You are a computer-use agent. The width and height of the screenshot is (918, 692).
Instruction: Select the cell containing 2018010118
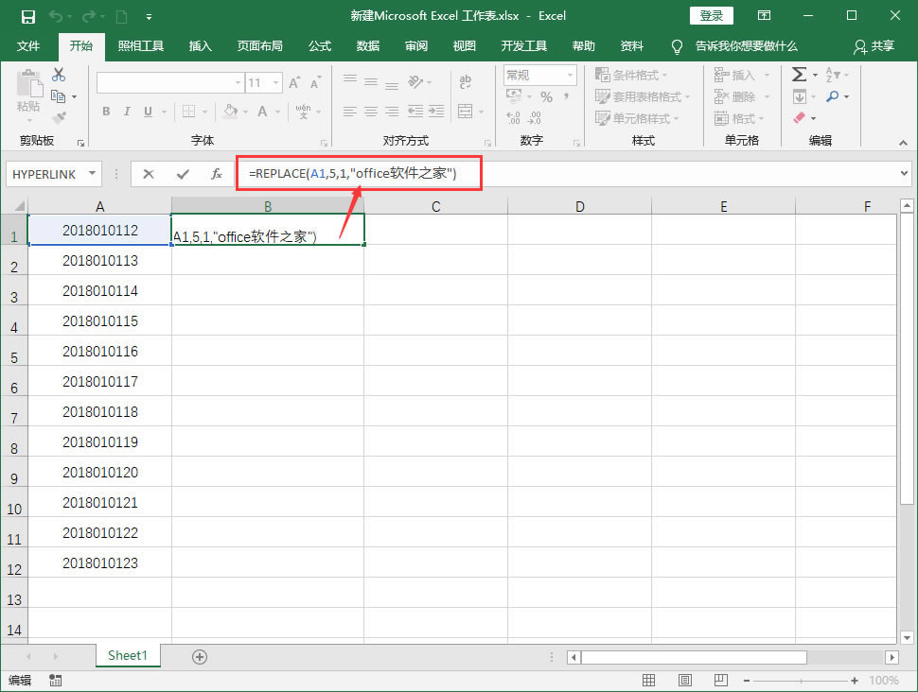click(99, 411)
